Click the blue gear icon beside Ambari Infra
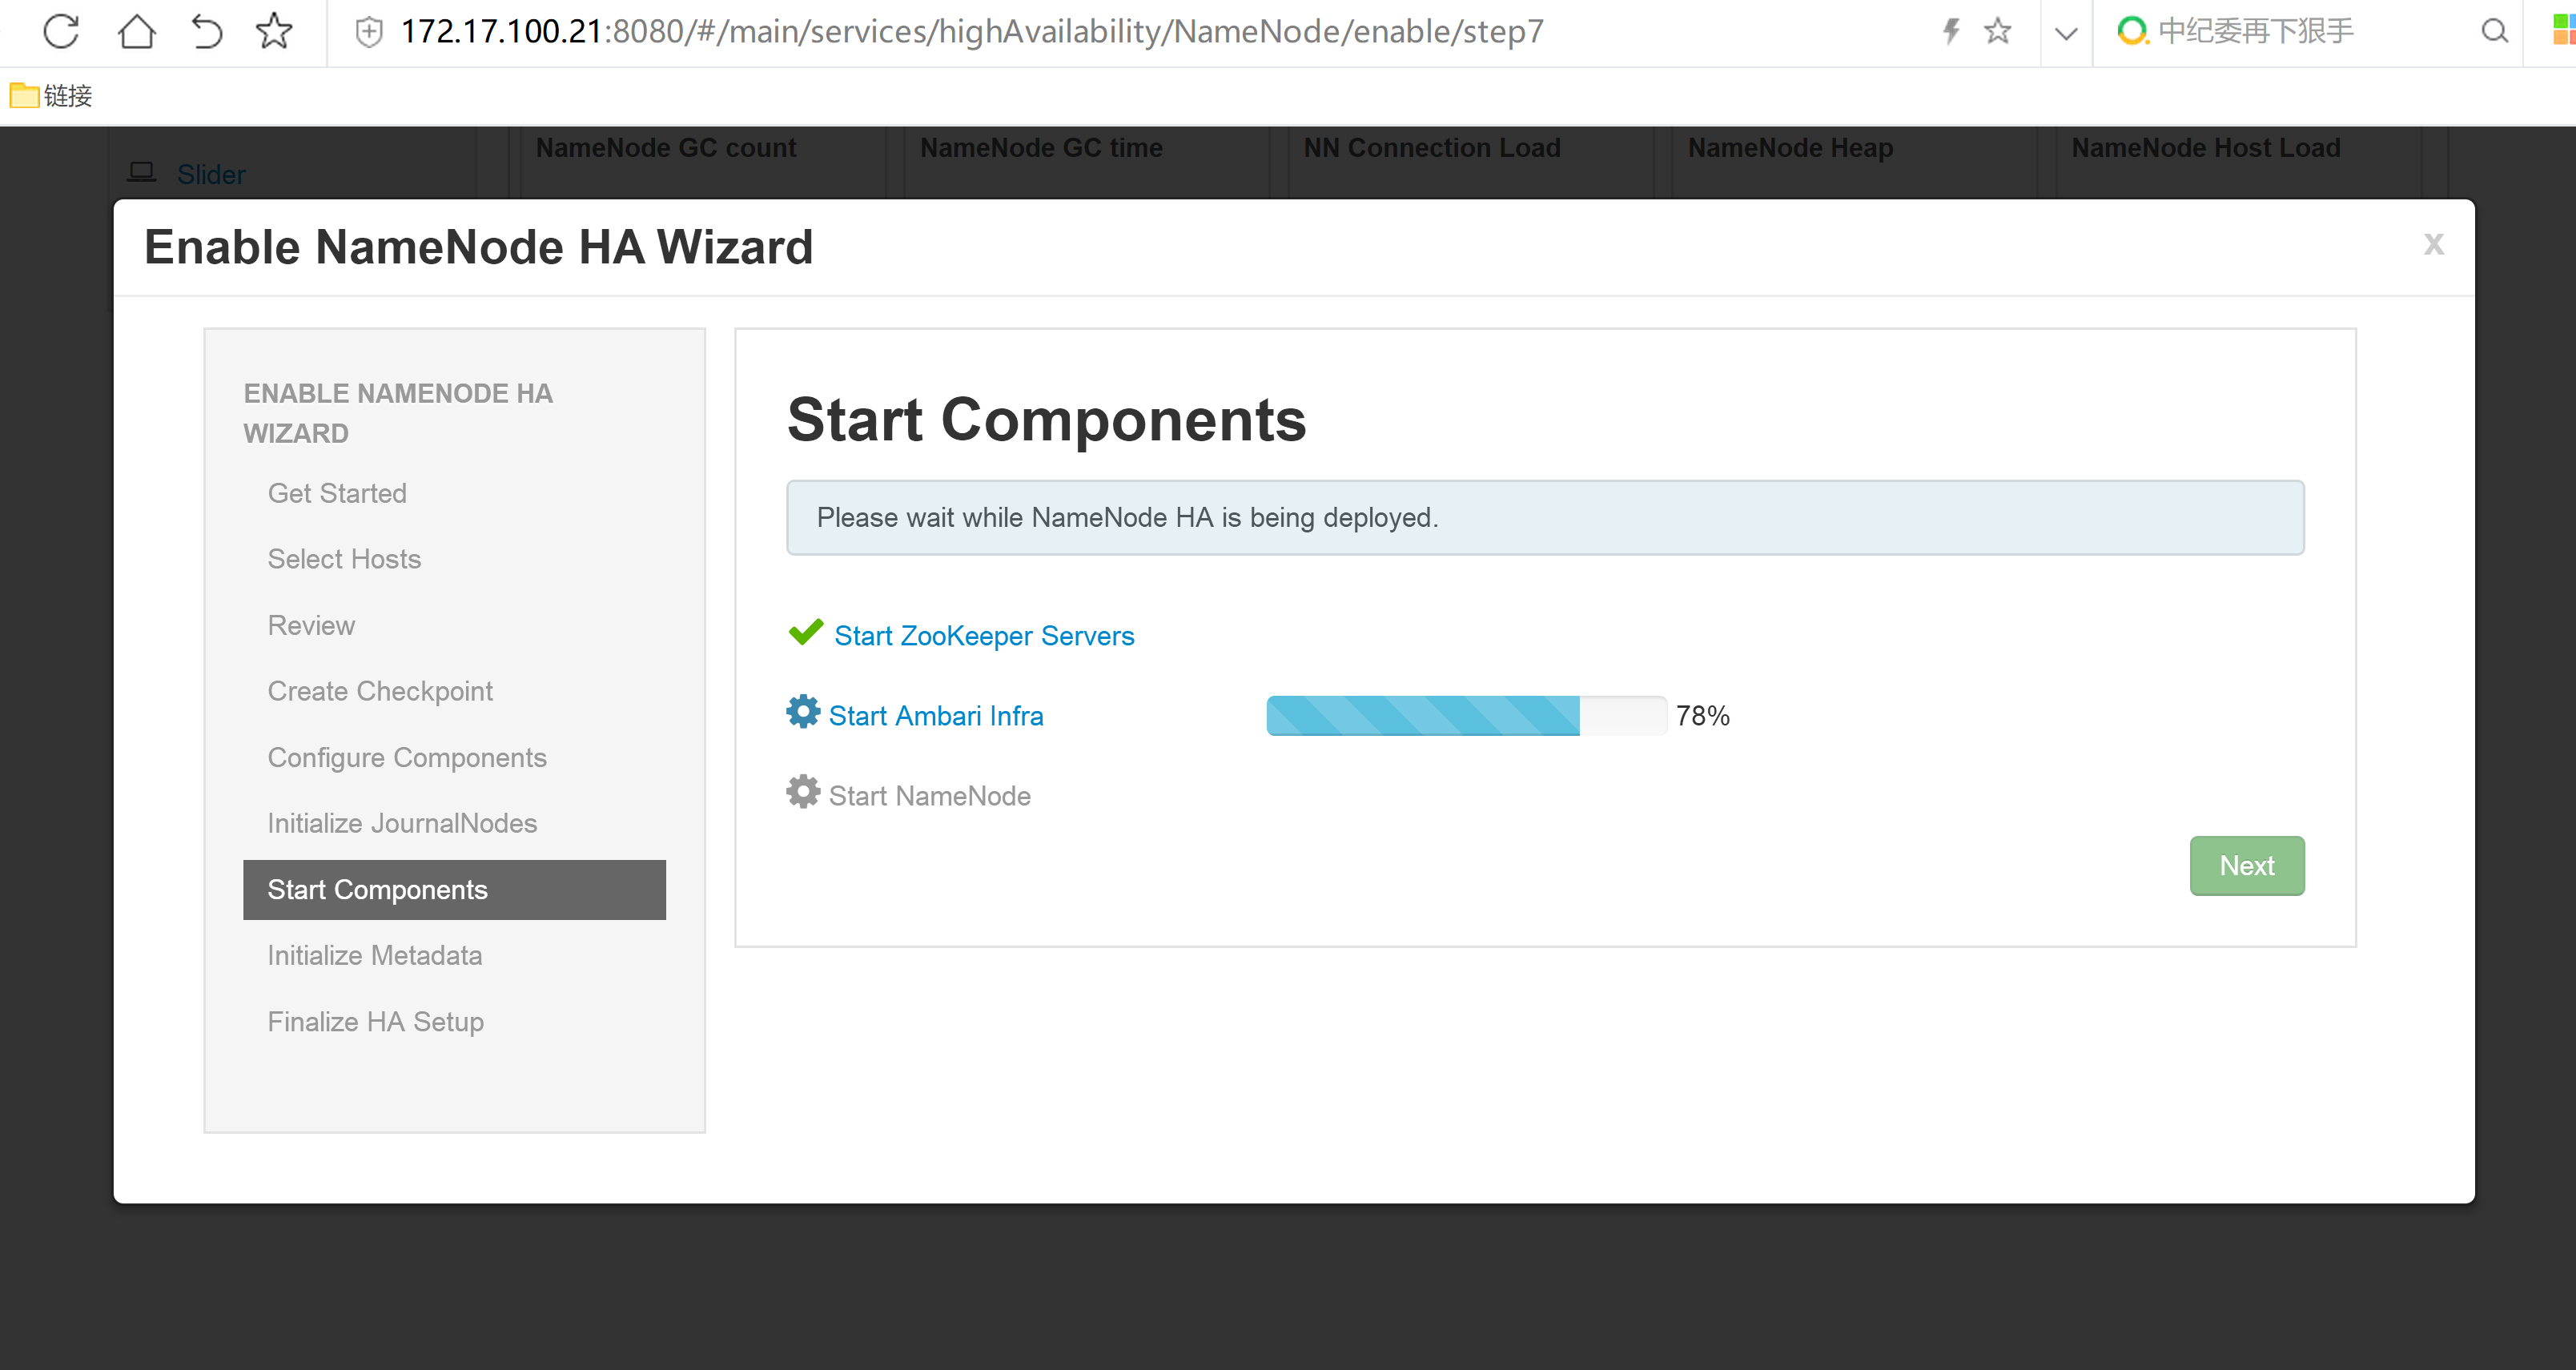Viewport: 2576px width, 1370px height. click(x=803, y=712)
